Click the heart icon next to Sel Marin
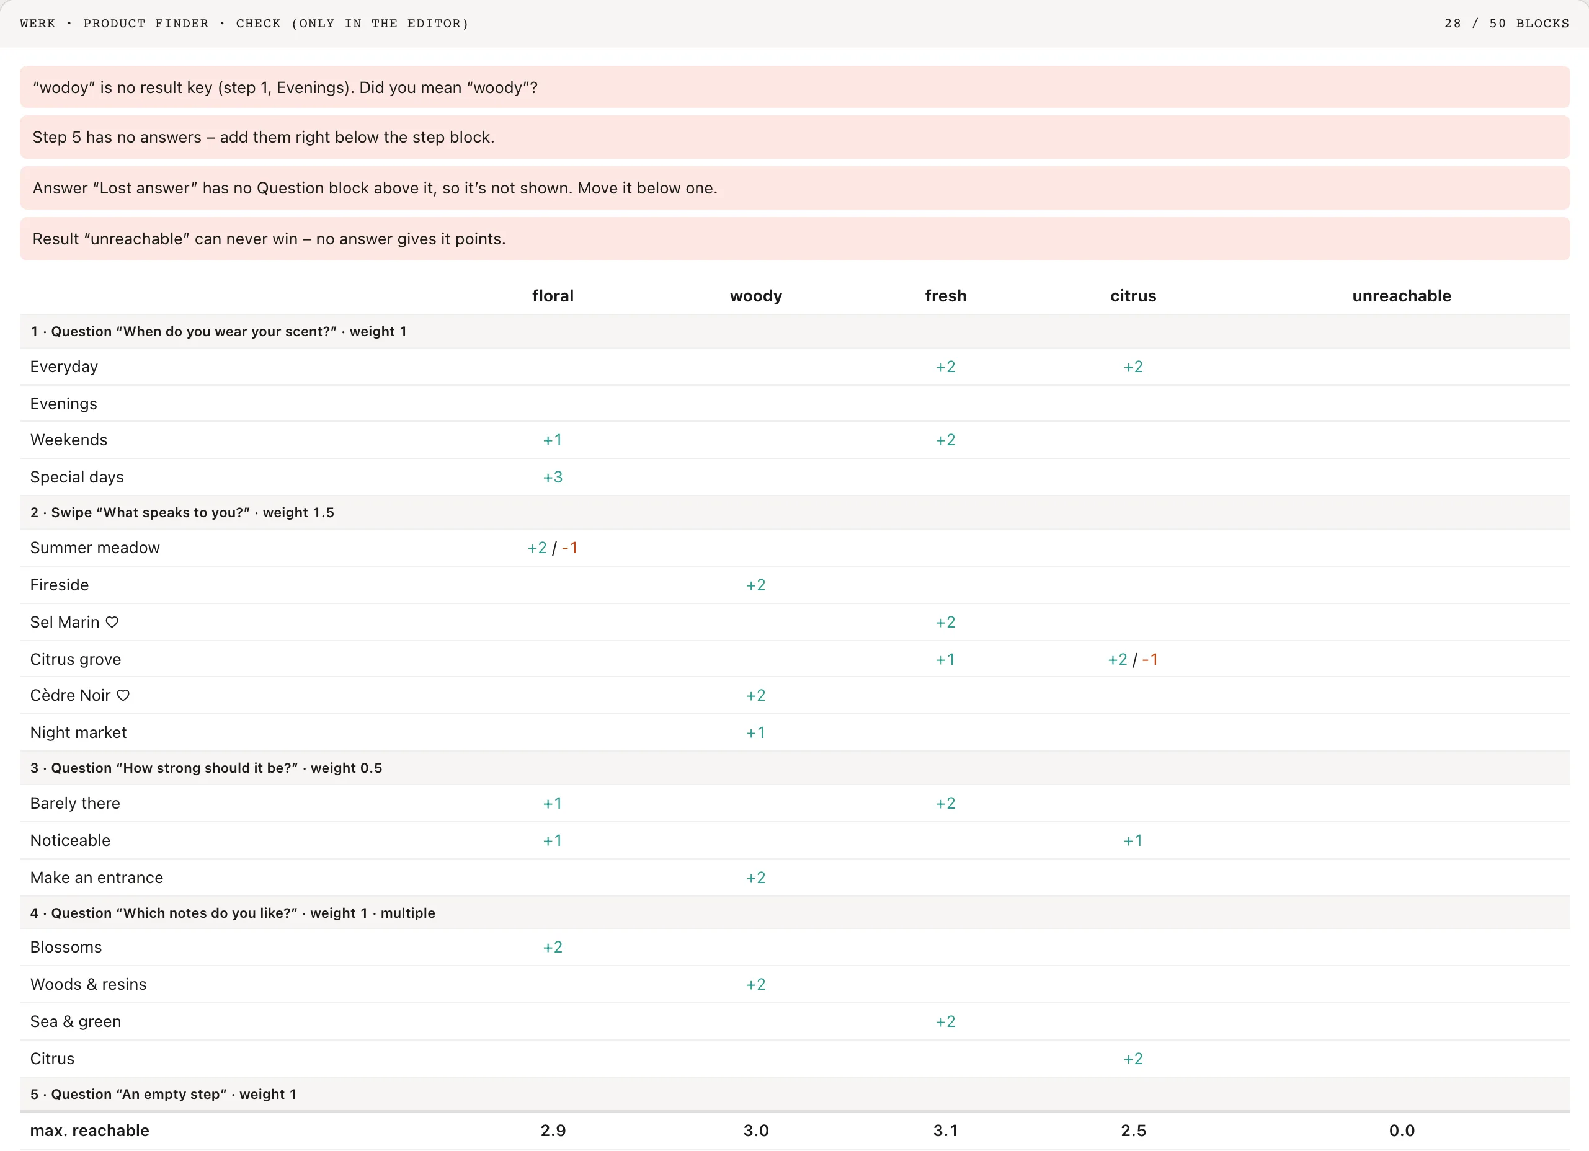 112,622
